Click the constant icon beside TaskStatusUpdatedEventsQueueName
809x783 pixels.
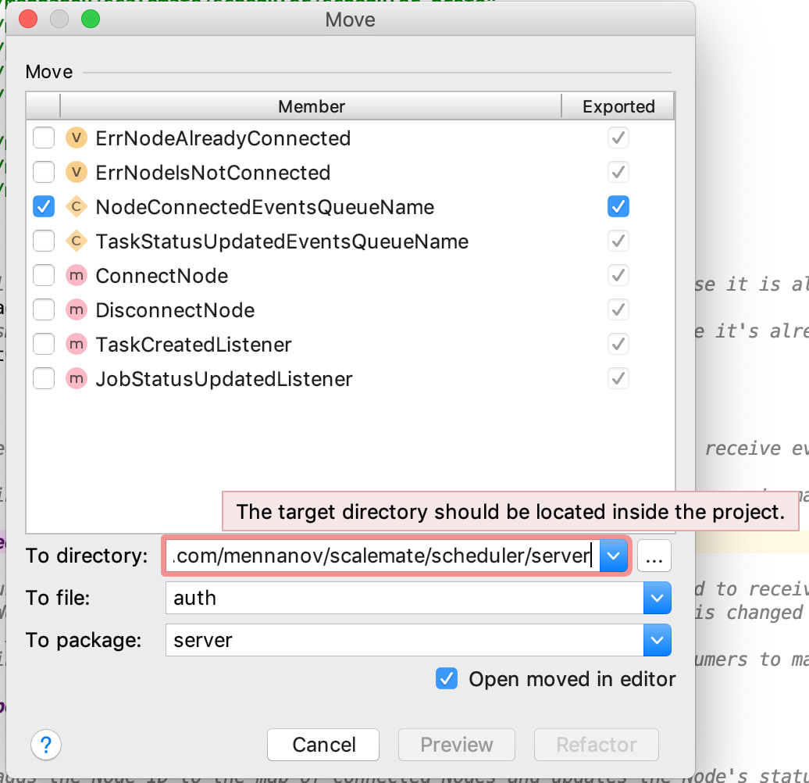pyautogui.click(x=77, y=241)
